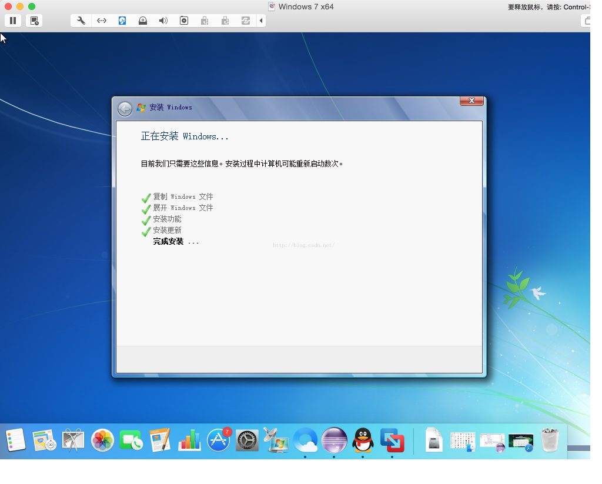
Task: Open Numbers from the Dock
Action: point(189,440)
